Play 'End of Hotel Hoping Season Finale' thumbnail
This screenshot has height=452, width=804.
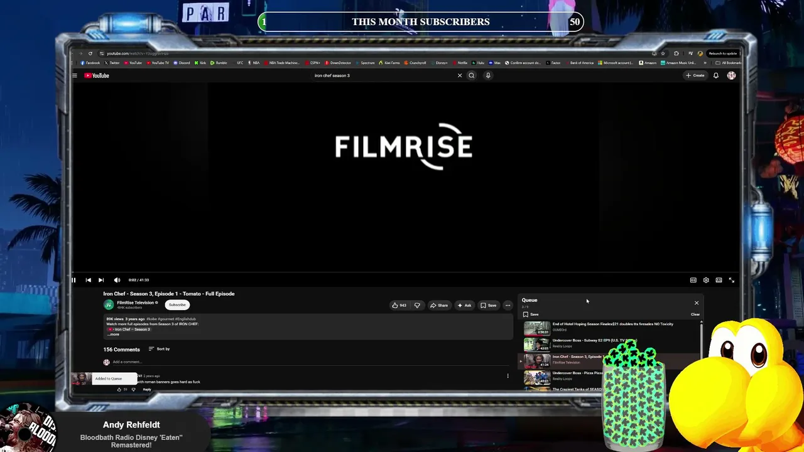tap(537, 328)
